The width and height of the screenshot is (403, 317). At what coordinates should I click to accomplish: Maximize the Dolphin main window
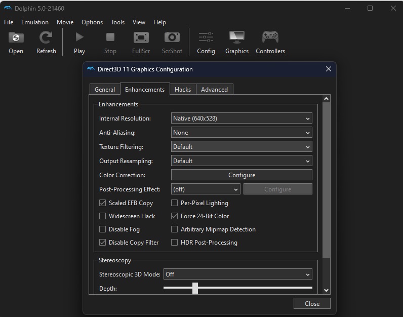(x=370, y=8)
